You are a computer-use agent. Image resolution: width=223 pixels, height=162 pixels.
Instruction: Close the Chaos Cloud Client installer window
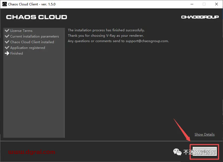[217, 4]
